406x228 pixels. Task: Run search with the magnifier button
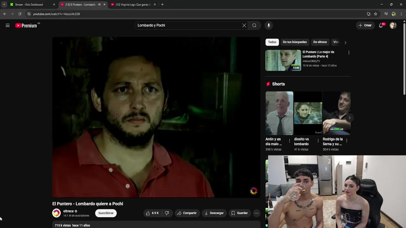[x=254, y=25]
